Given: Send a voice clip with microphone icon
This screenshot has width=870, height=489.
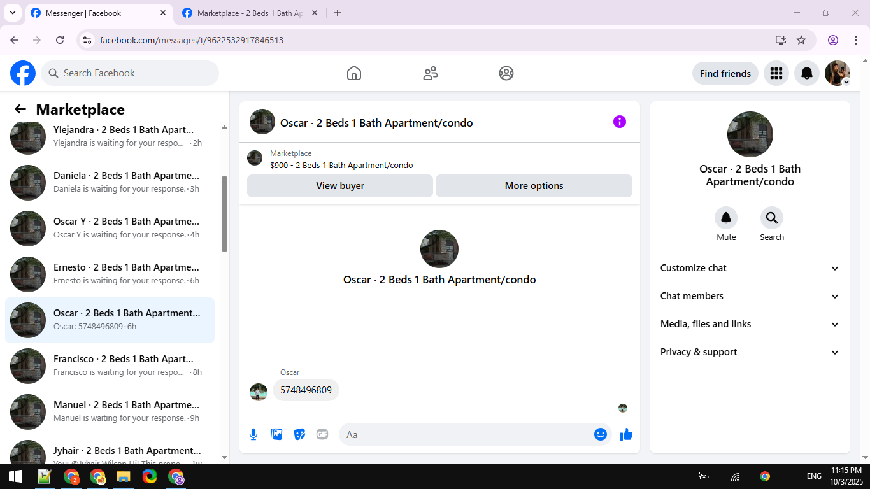Looking at the screenshot, I should [253, 434].
